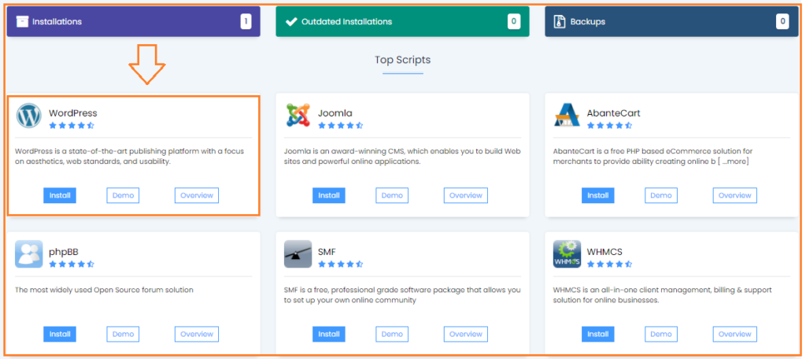806x359 pixels.
Task: Click the WordPress logo icon
Action: point(29,115)
